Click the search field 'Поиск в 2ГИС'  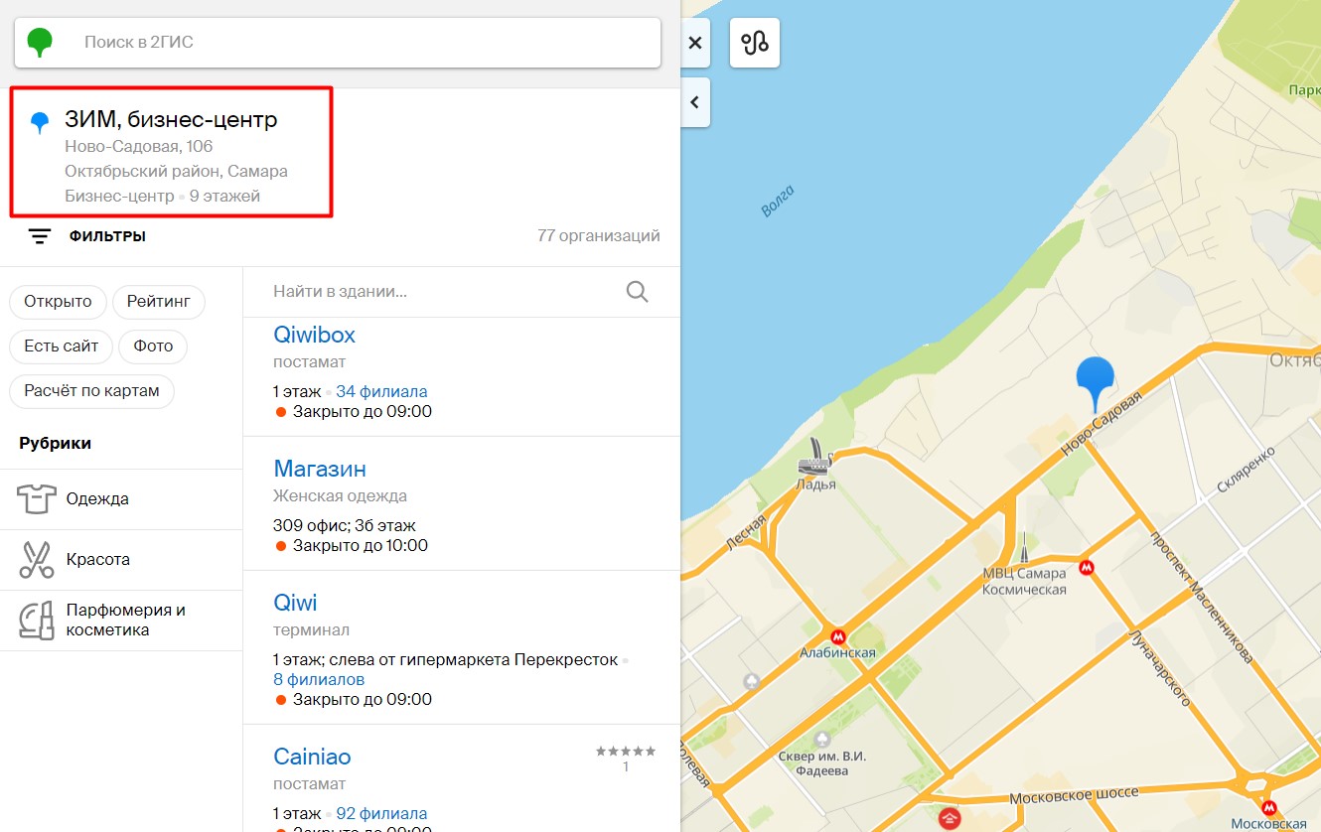[x=338, y=43]
